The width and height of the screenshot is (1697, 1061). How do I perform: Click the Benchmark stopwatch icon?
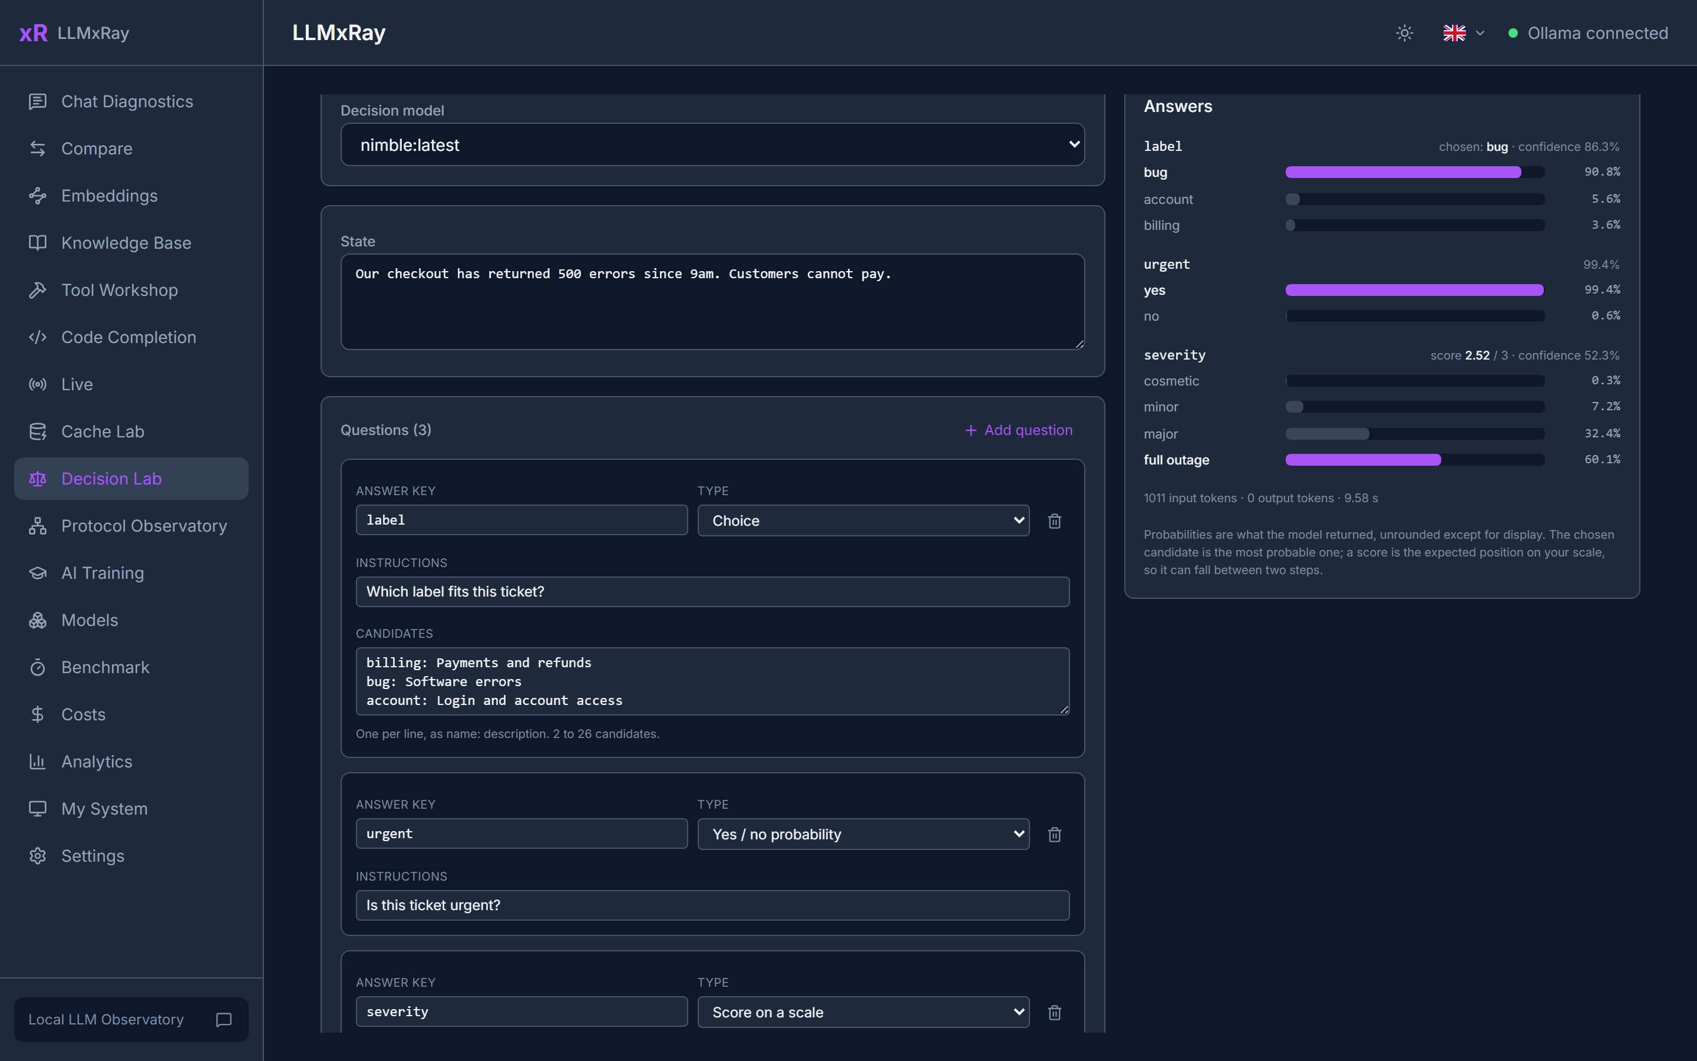[x=38, y=667]
